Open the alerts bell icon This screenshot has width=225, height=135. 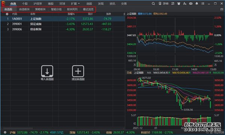click(x=197, y=4)
